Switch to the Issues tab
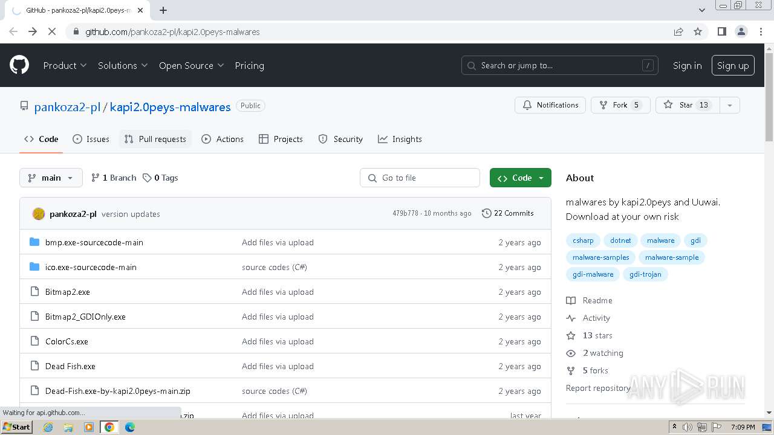The width and height of the screenshot is (774, 435). coord(91,139)
